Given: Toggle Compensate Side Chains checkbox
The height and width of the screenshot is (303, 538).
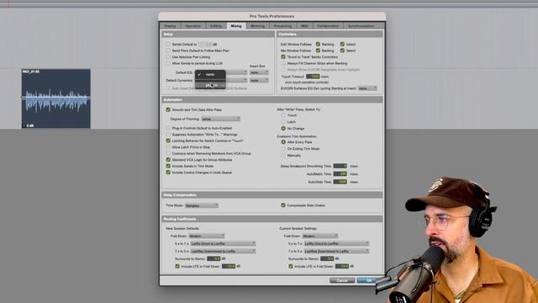Looking at the screenshot, I should coord(283,205).
